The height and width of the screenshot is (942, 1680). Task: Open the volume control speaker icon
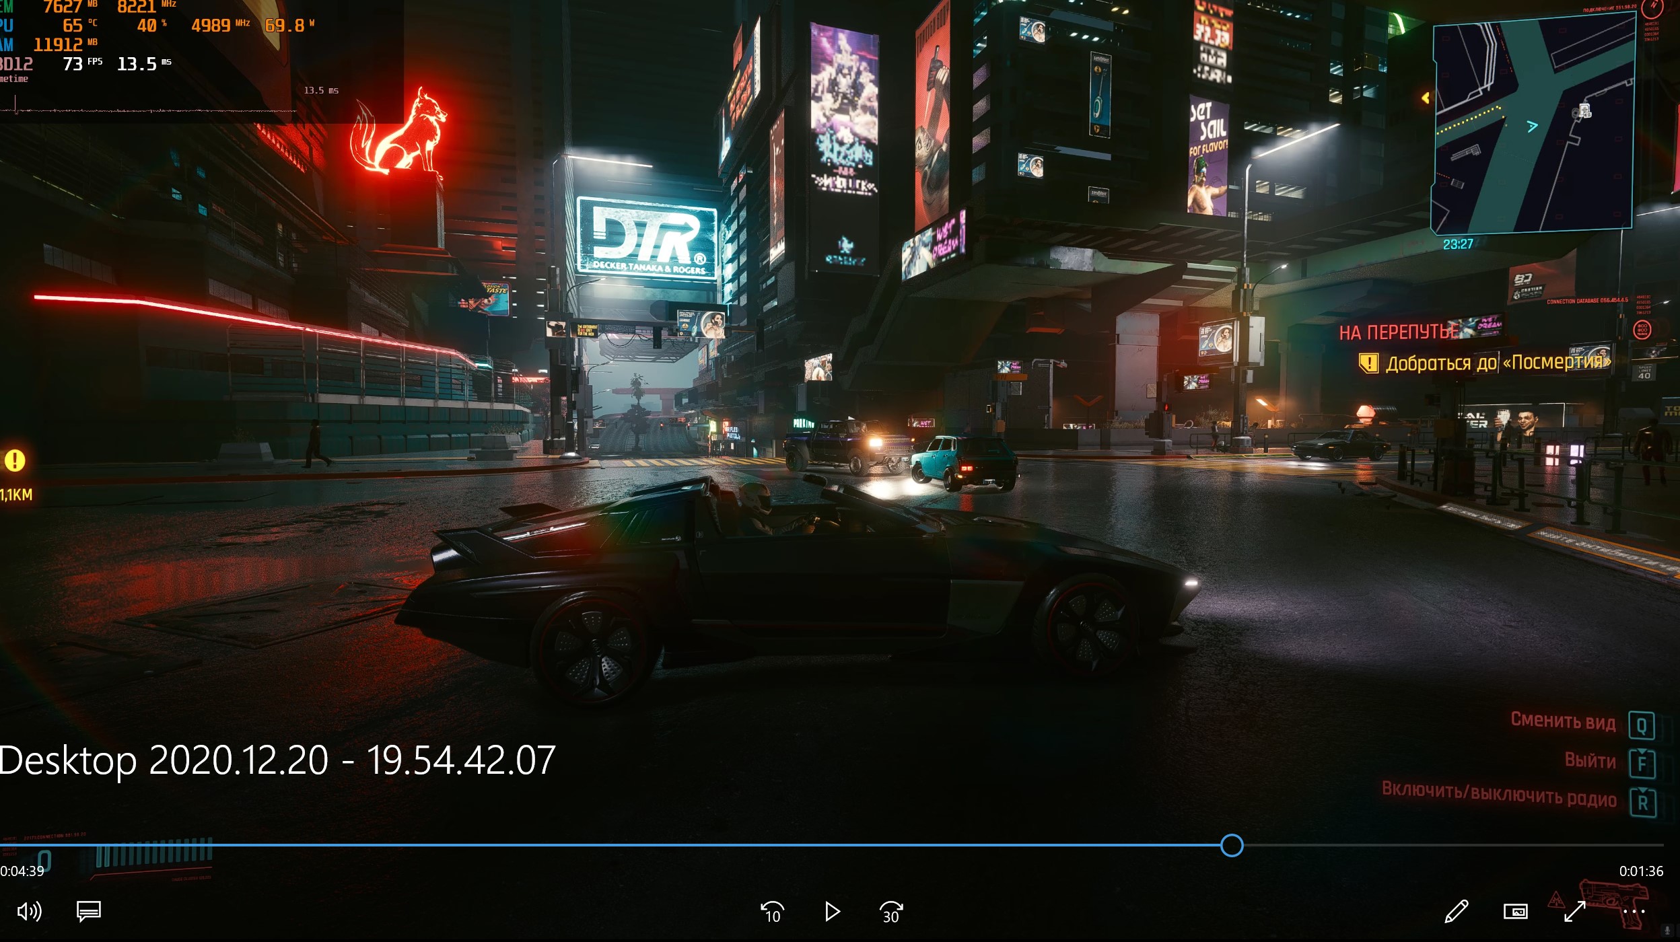pos(29,912)
